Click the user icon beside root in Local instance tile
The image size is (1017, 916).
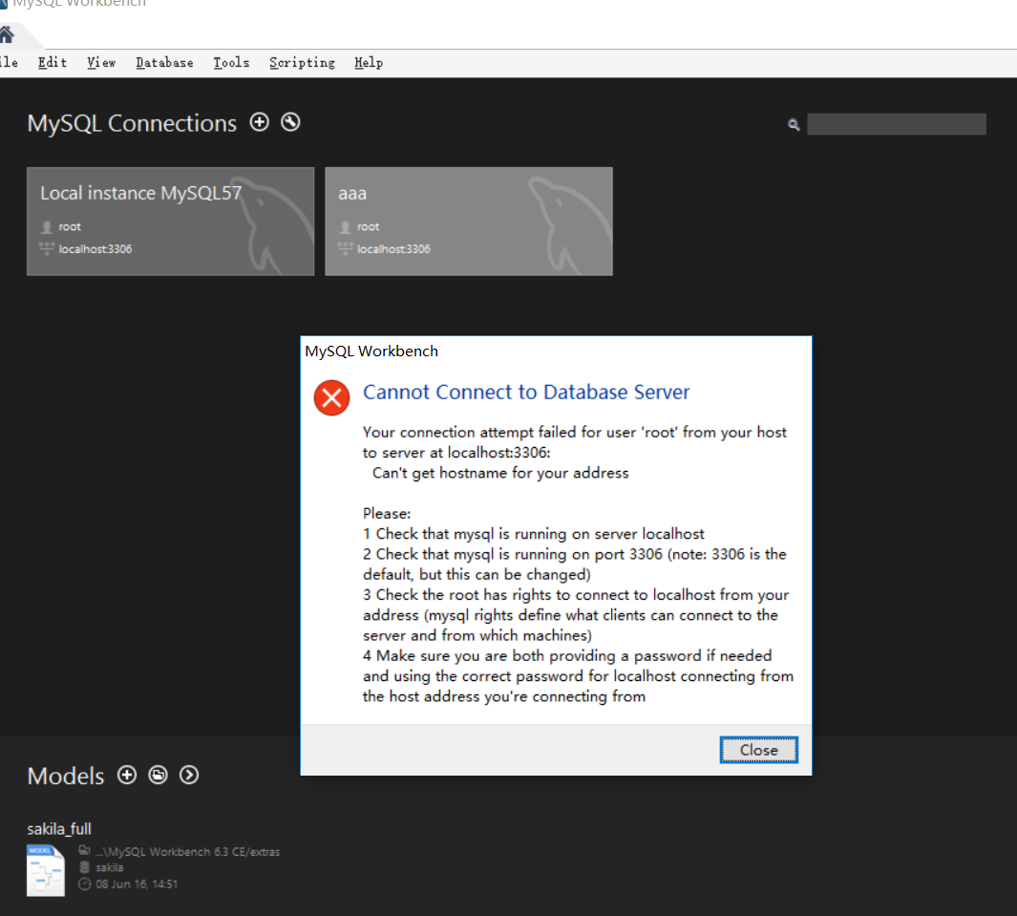click(x=47, y=227)
